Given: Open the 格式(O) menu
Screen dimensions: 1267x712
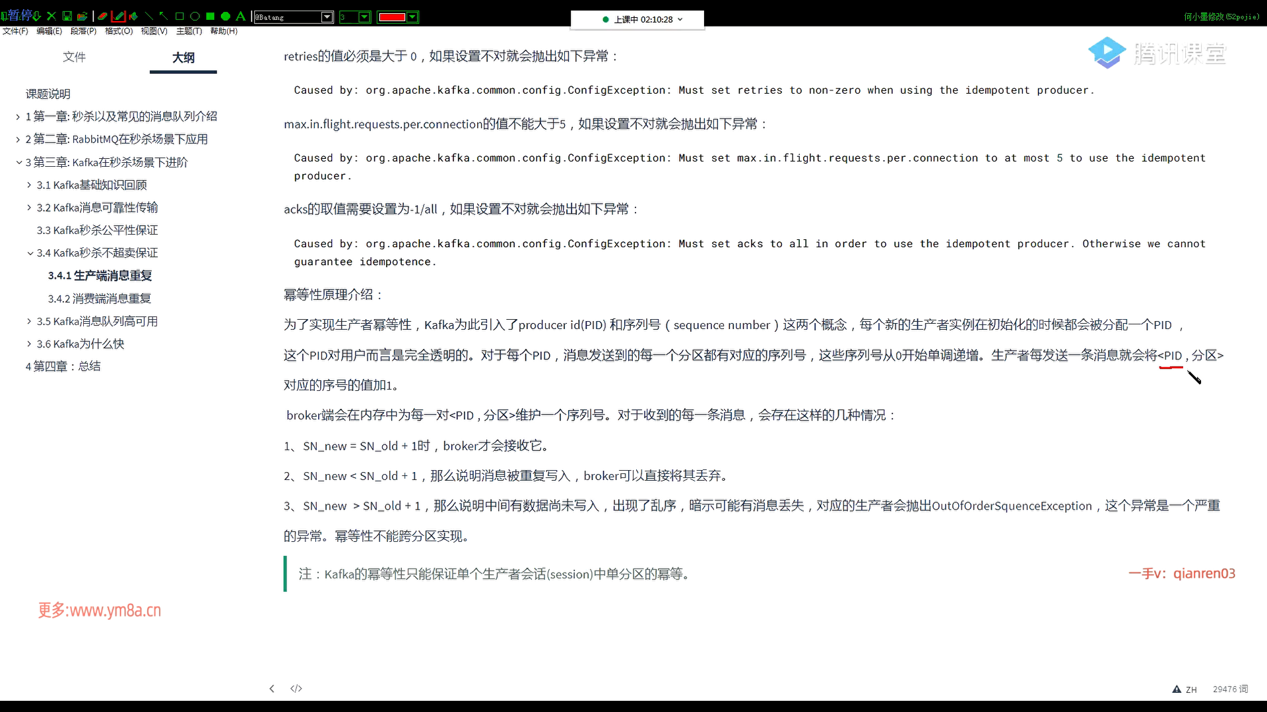Looking at the screenshot, I should point(119,31).
